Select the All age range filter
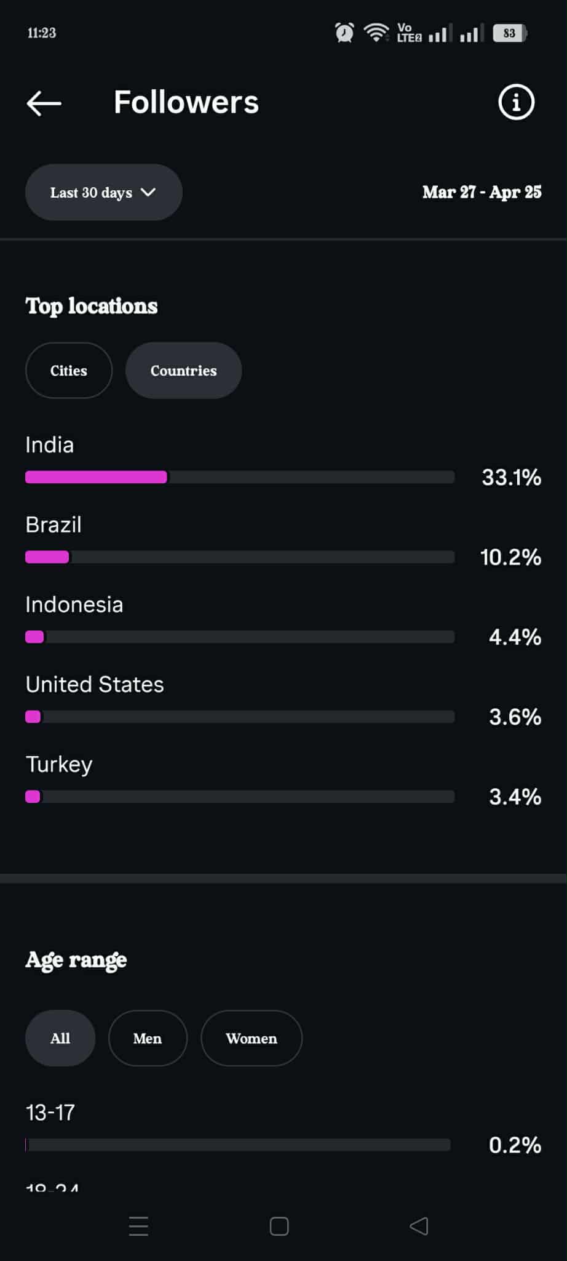 click(60, 1038)
